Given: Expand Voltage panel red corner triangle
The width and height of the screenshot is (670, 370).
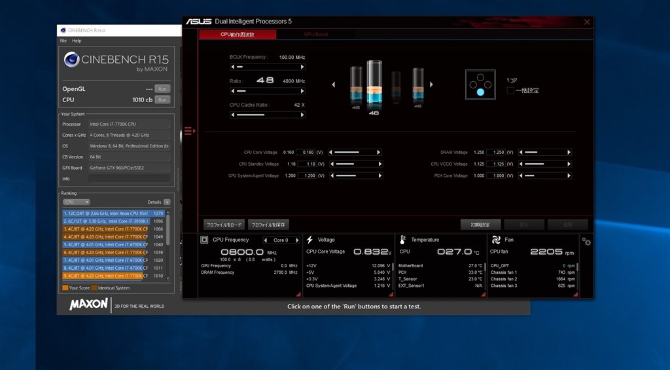Looking at the screenshot, I should (391, 294).
